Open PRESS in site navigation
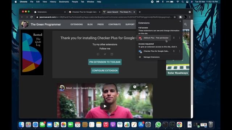This screenshot has width=232, height=130. coord(100,25)
